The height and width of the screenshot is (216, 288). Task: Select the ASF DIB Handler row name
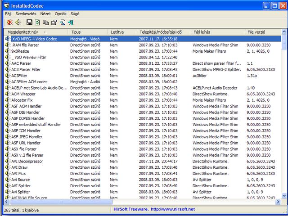[x=26, y=112]
